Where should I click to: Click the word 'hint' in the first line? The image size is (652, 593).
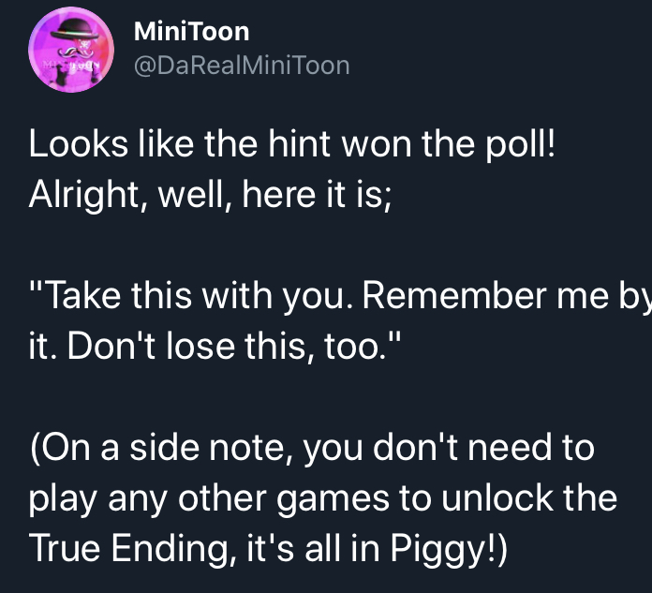click(299, 144)
